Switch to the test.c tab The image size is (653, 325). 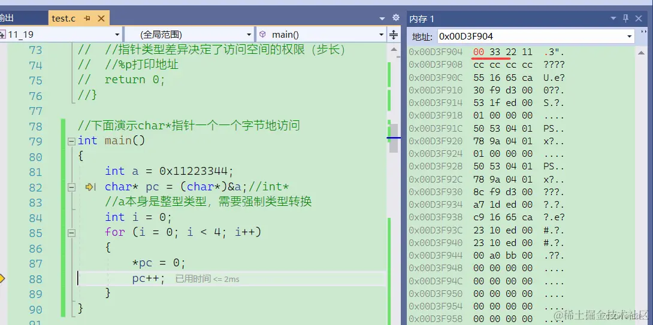pyautogui.click(x=64, y=19)
